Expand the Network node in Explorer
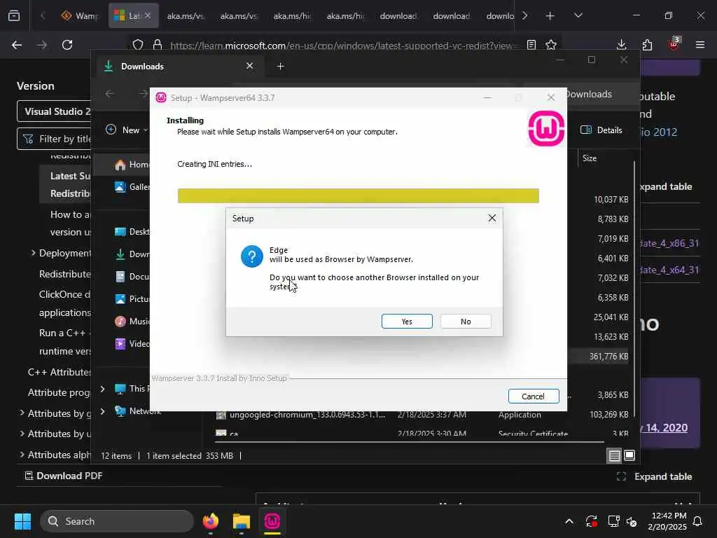The width and height of the screenshot is (717, 538). click(102, 411)
